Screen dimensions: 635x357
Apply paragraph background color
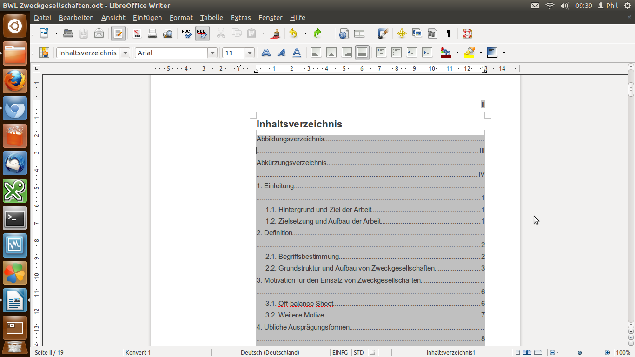click(x=492, y=53)
